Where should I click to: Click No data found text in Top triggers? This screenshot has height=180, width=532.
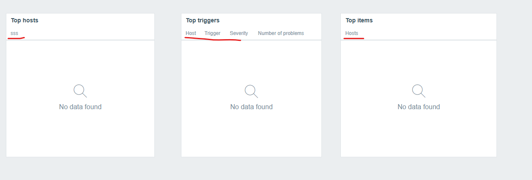coord(251,107)
